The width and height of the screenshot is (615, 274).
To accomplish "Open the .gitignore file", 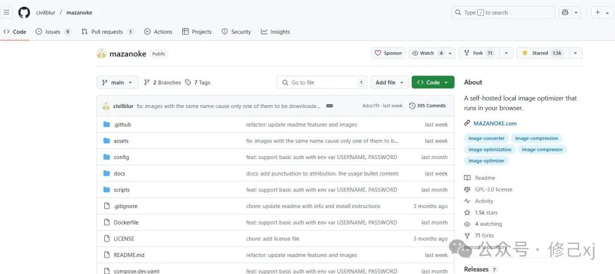I will [x=125, y=206].
